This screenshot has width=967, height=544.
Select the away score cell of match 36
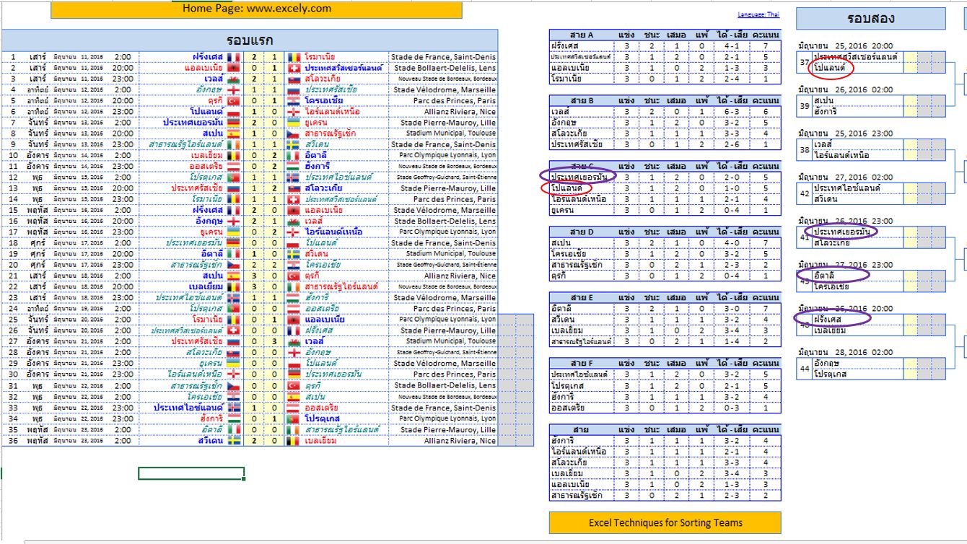274,441
